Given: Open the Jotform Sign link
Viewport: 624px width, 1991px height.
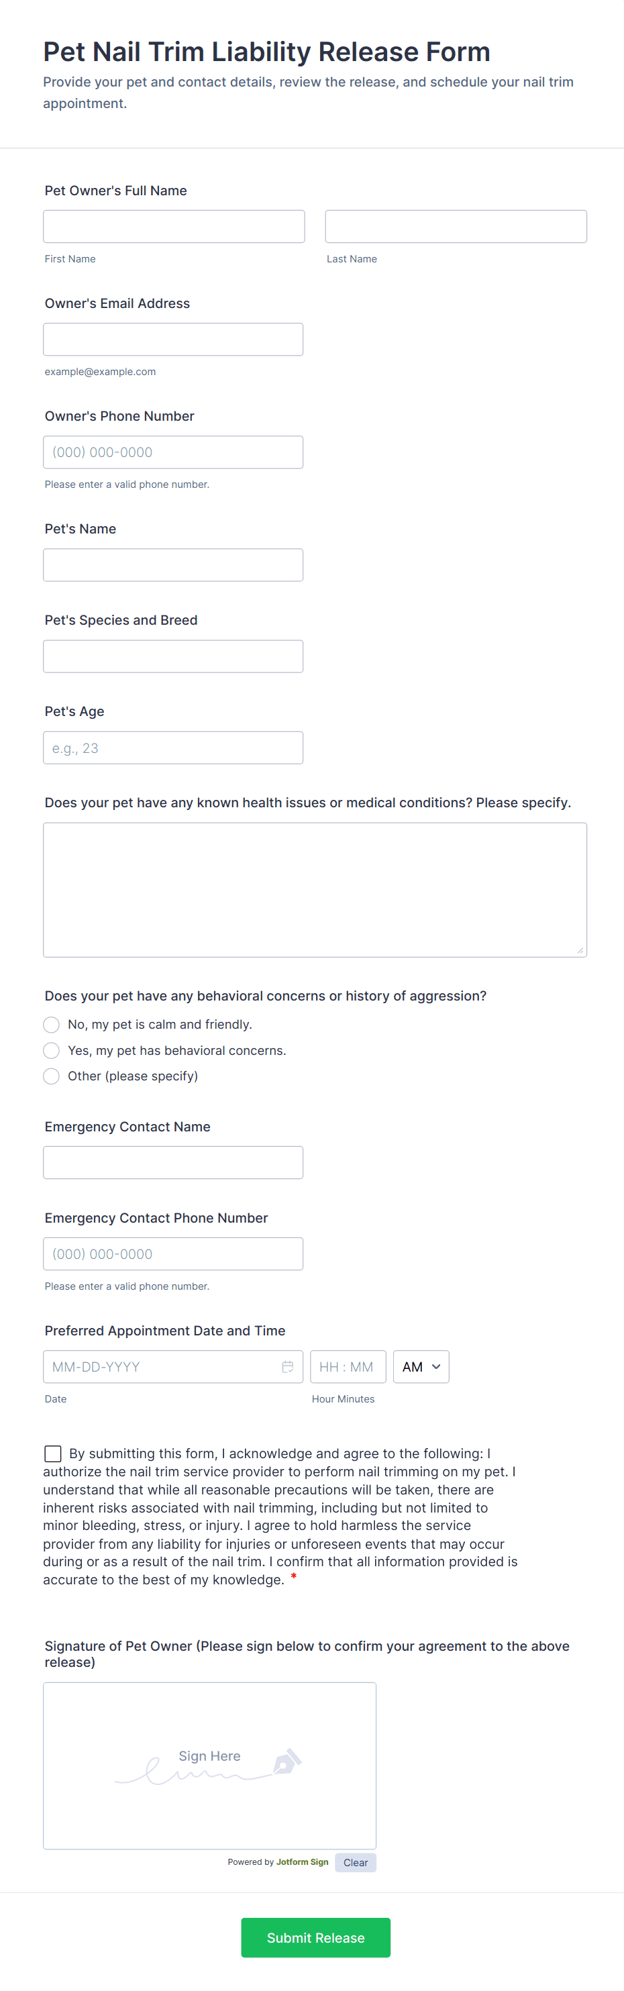Looking at the screenshot, I should 303,1862.
